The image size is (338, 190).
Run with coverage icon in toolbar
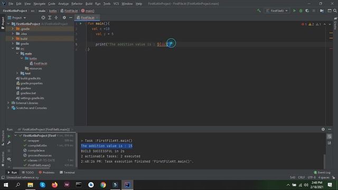click(307, 11)
